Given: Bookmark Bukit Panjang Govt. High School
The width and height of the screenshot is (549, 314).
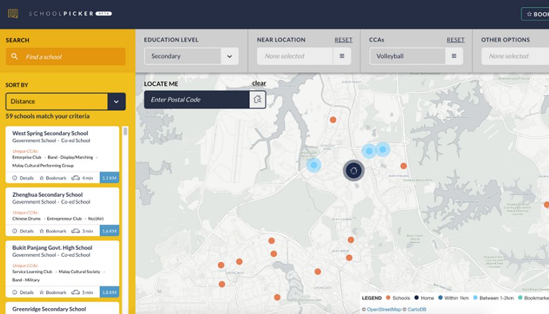Looking at the screenshot, I should [x=53, y=293].
